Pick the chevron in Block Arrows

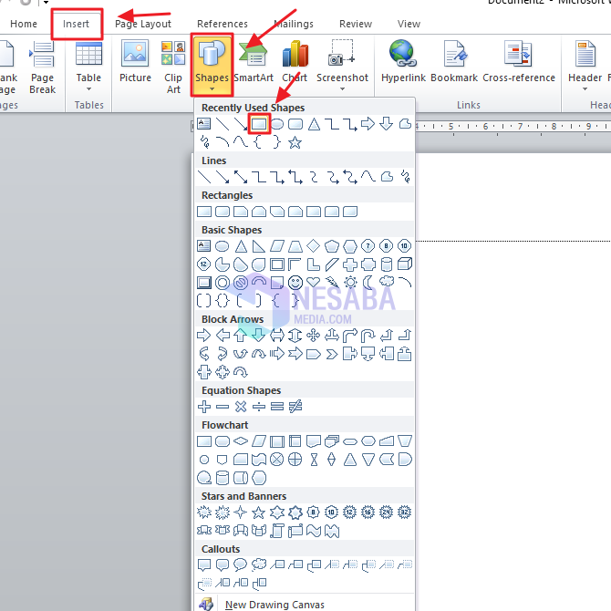[x=332, y=354]
